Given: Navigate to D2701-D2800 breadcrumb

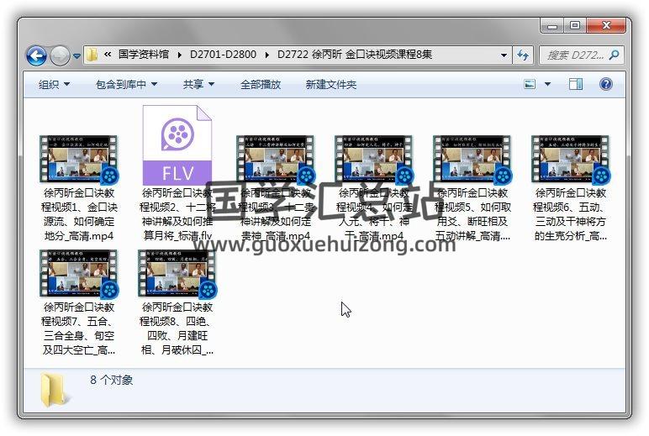Looking at the screenshot, I should pos(224,55).
